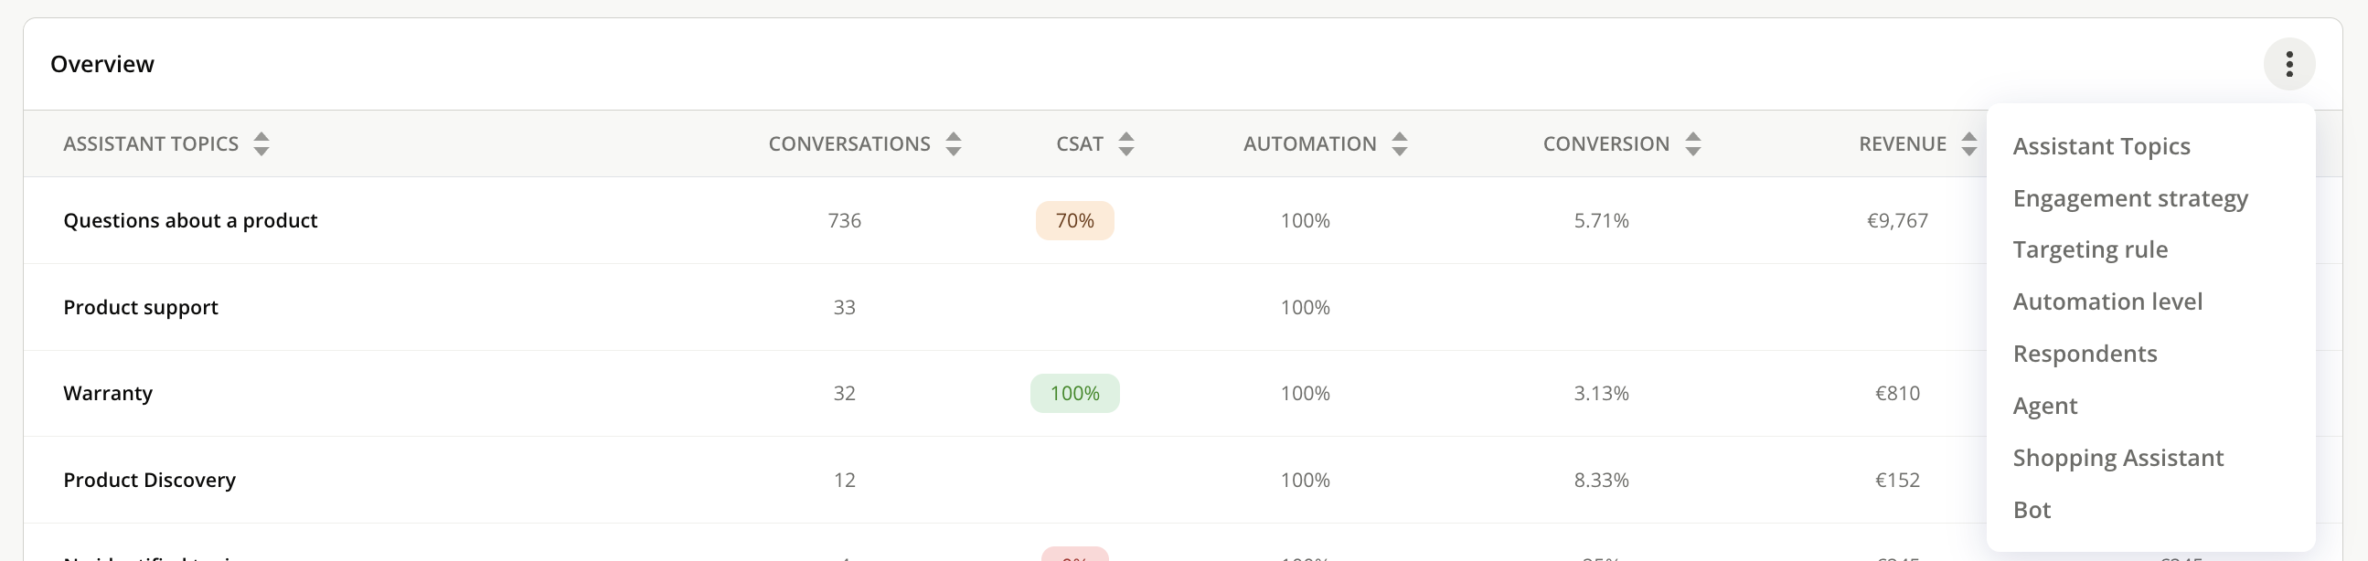Sort table by Conversations column arrows
Viewport: 2368px width, 561px height.
954,144
